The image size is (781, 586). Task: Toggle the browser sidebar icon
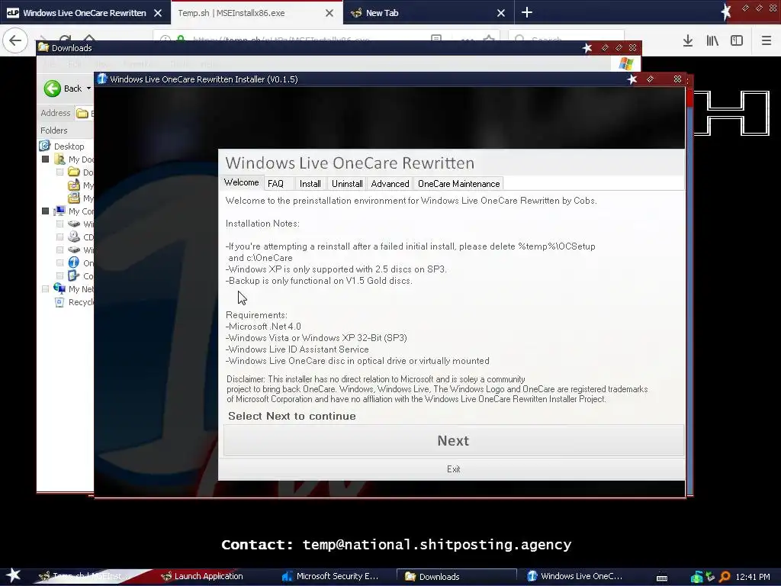click(737, 41)
